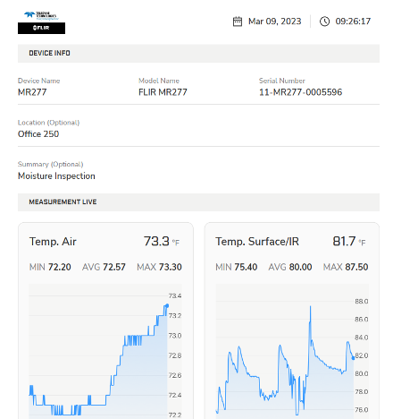
Task: Click the MEASUREMENT LIVE section header
Action: click(x=198, y=202)
